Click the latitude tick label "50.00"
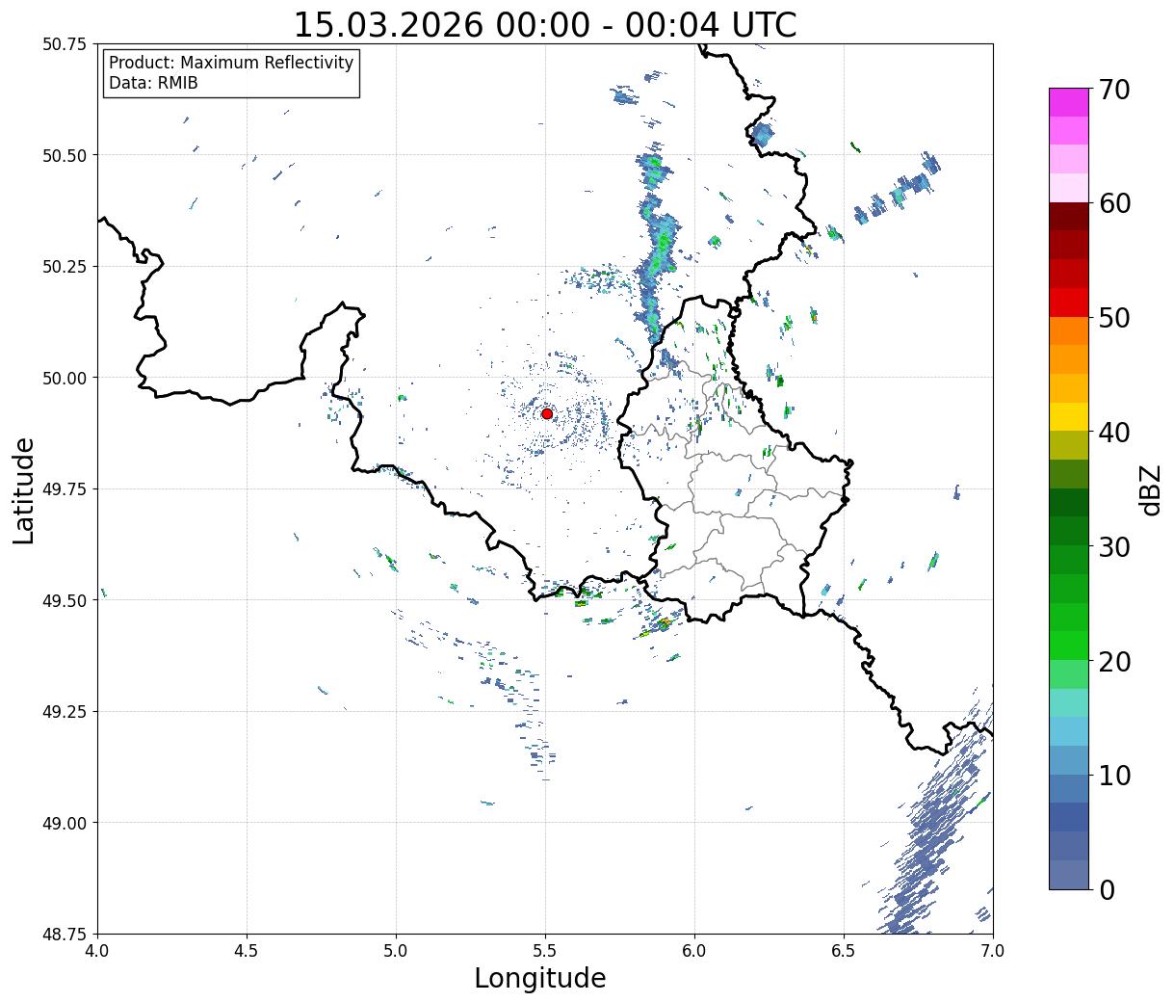1174x1002 pixels. coord(65,378)
